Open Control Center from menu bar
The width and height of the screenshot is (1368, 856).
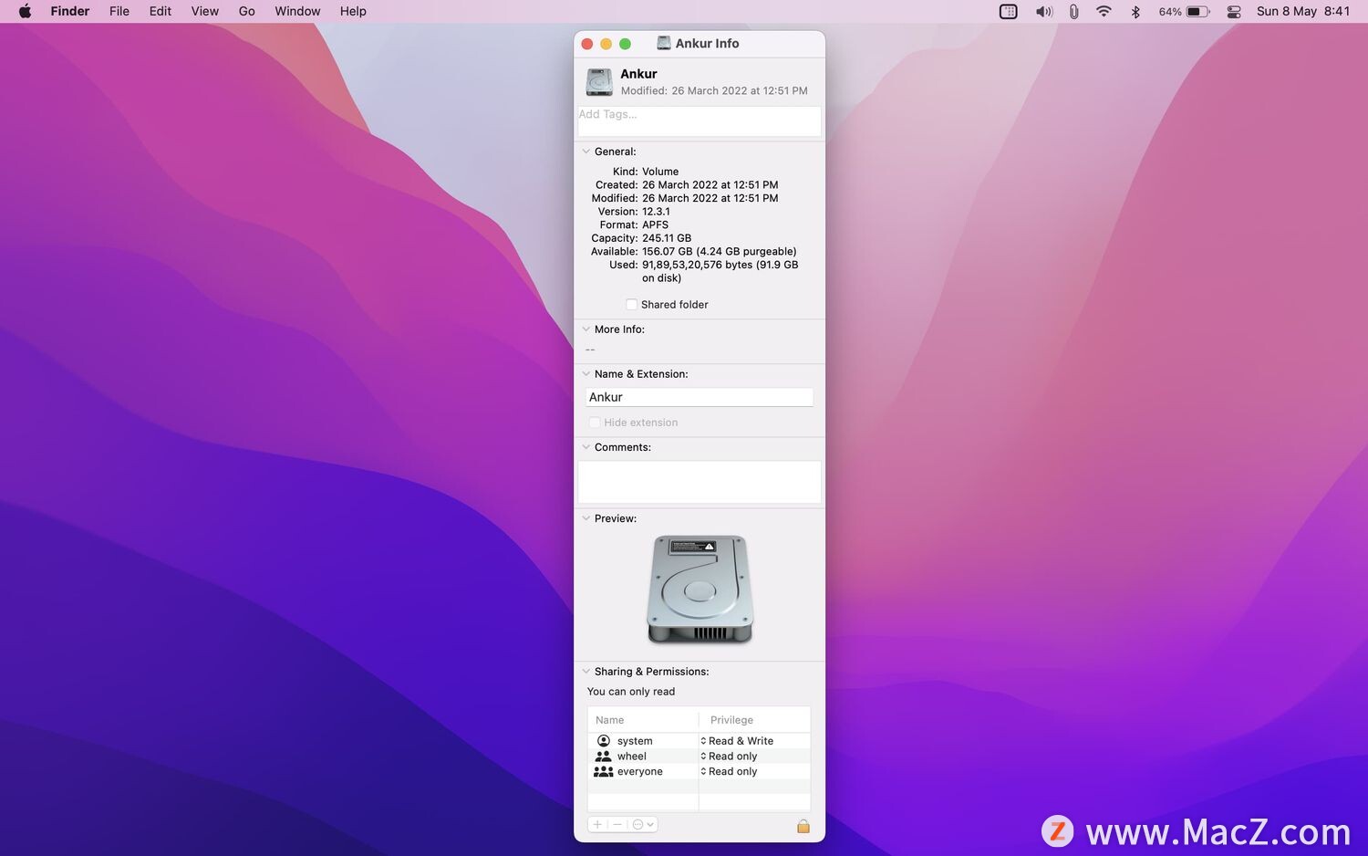click(x=1234, y=11)
